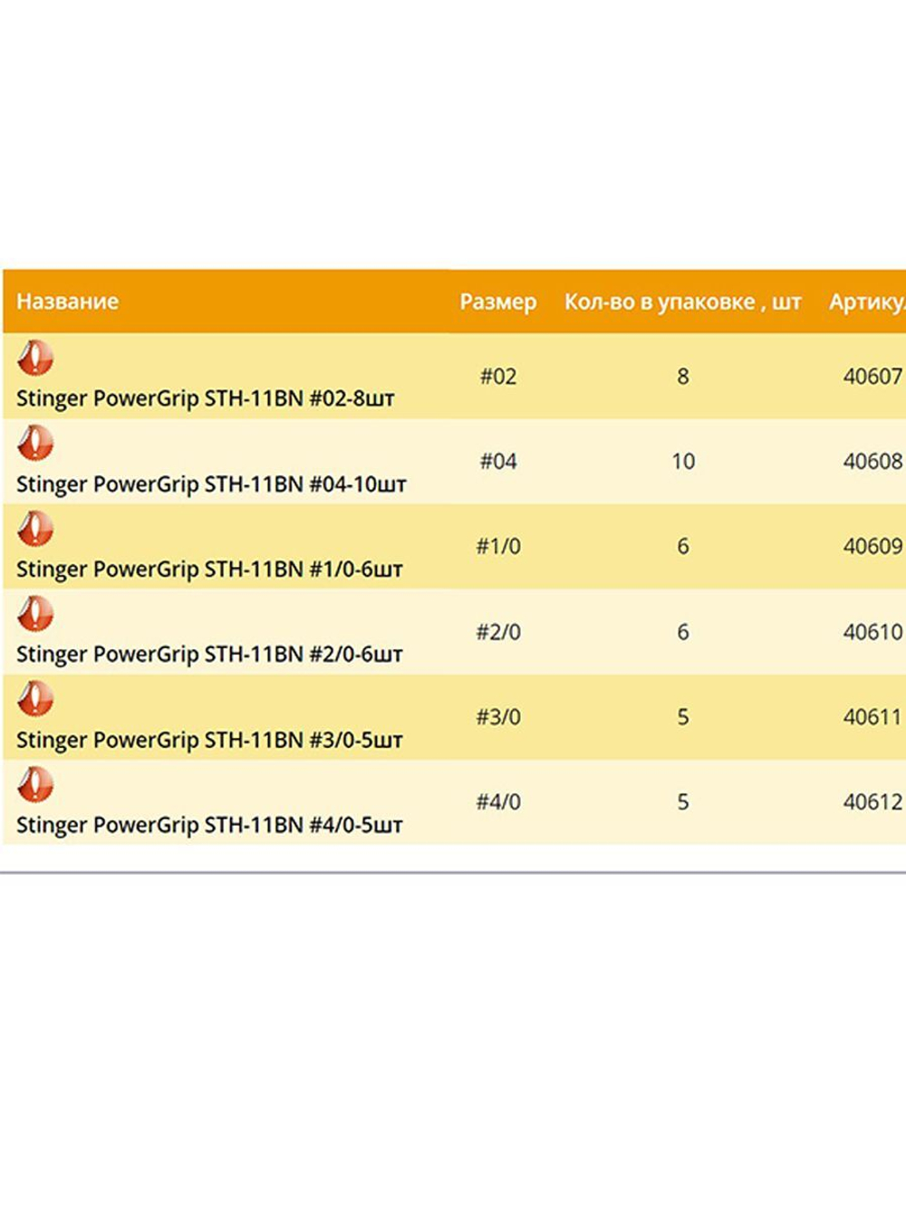Viewport: 906px width, 1207px height.
Task: Click the red icon above the #3/0-5шт product name
Action: pyautogui.click(x=35, y=699)
